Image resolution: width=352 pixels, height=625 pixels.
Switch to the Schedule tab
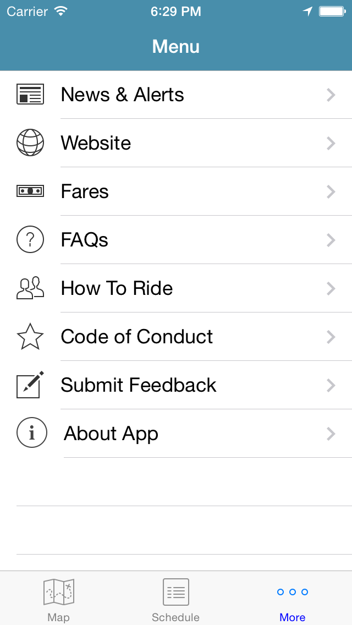click(175, 600)
